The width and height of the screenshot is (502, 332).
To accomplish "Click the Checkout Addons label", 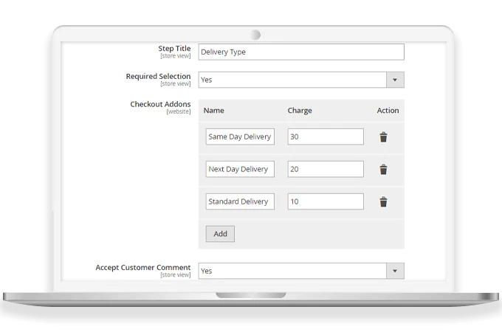I will pyautogui.click(x=160, y=104).
